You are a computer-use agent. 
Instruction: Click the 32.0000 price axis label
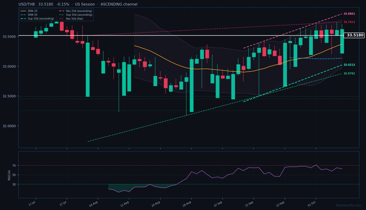(9, 126)
